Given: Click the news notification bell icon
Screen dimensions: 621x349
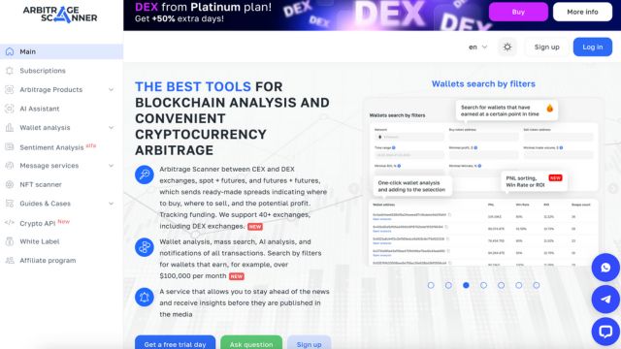Looking at the screenshot, I should click(x=145, y=298).
